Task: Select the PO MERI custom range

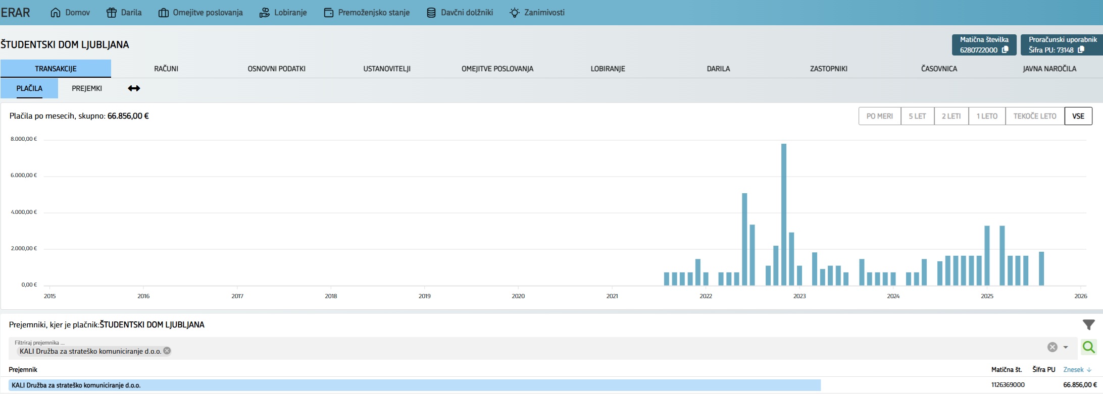Action: (879, 116)
